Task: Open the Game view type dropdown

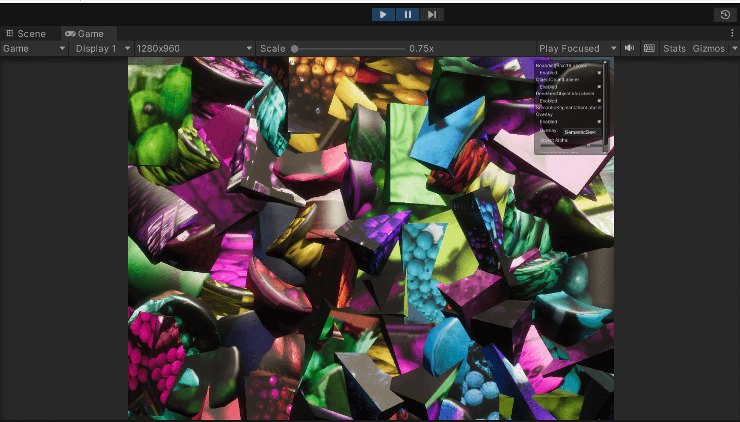Action: (34, 49)
